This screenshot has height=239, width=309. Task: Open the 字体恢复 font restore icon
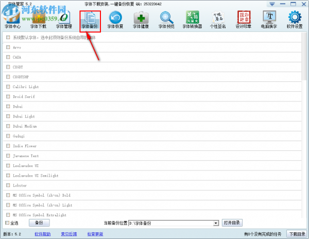pos(115,20)
